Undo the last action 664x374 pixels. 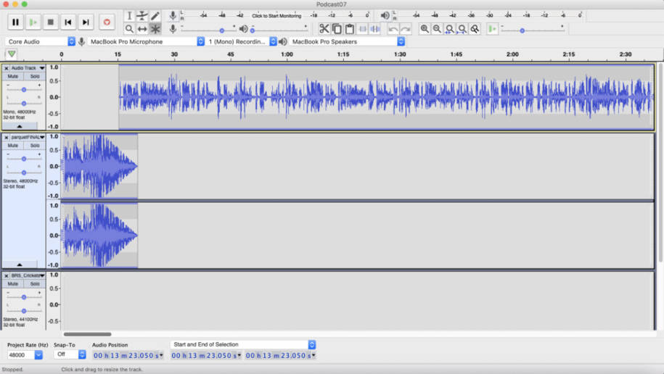tap(393, 29)
